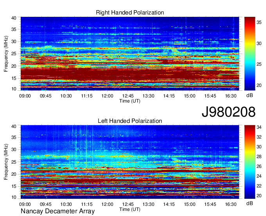Click the 15 frequency tick on upper plot
This screenshot has height=216, width=266.
coord(14,78)
